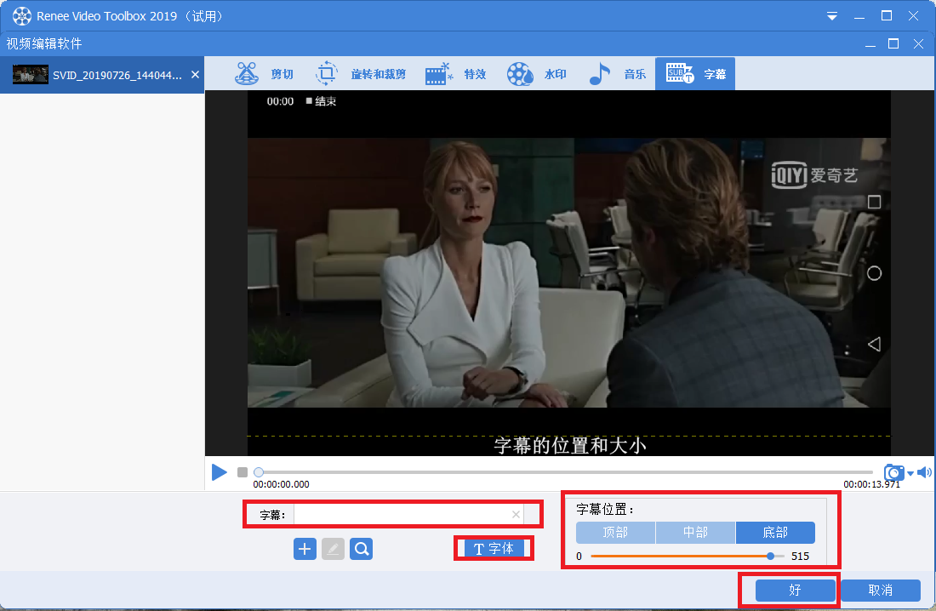
Task: Remove SVID_20190726 file with X icon
Action: click(195, 75)
